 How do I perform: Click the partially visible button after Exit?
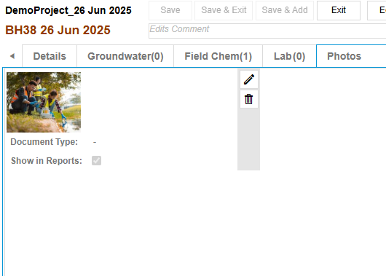pyautogui.click(x=377, y=10)
